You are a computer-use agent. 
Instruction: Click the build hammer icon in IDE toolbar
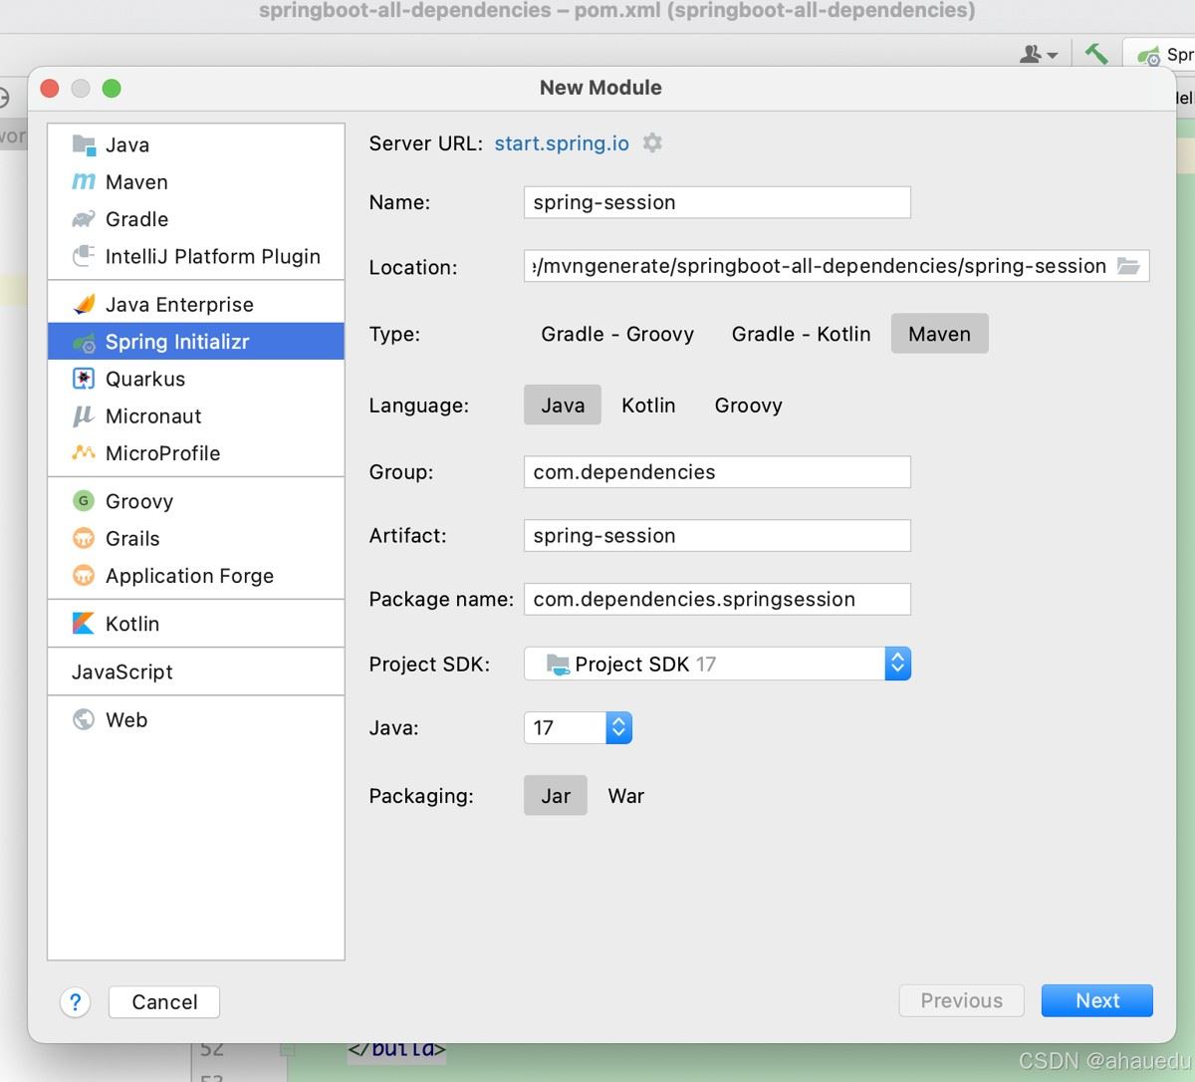(1096, 53)
